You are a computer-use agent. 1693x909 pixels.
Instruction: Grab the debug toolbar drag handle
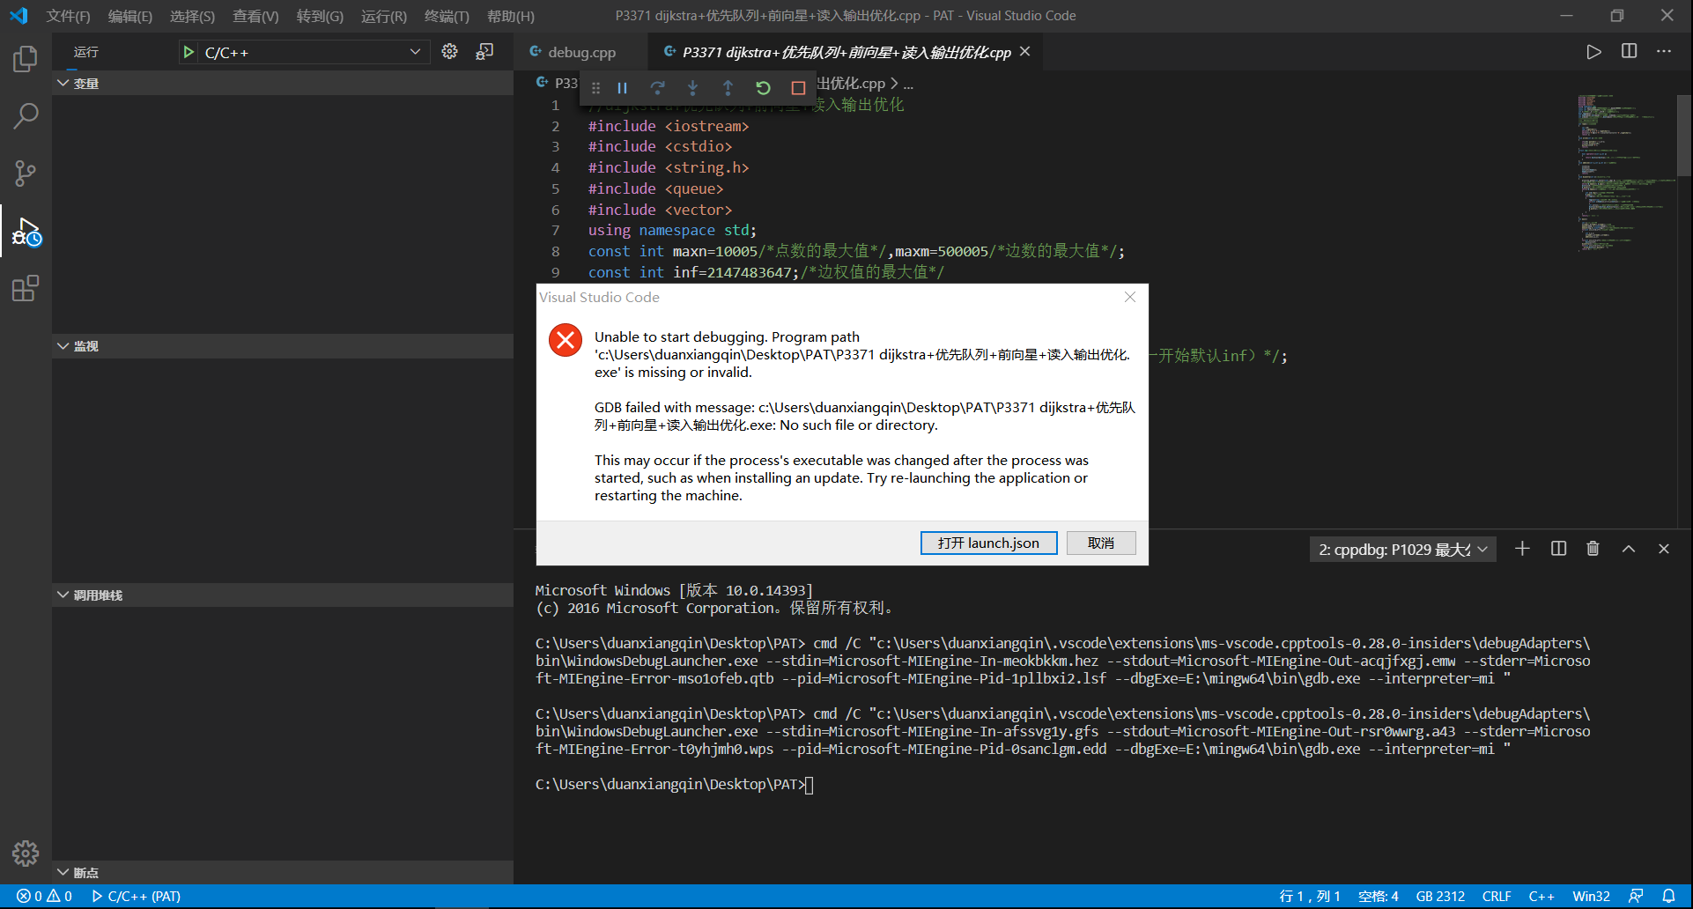pyautogui.click(x=595, y=88)
